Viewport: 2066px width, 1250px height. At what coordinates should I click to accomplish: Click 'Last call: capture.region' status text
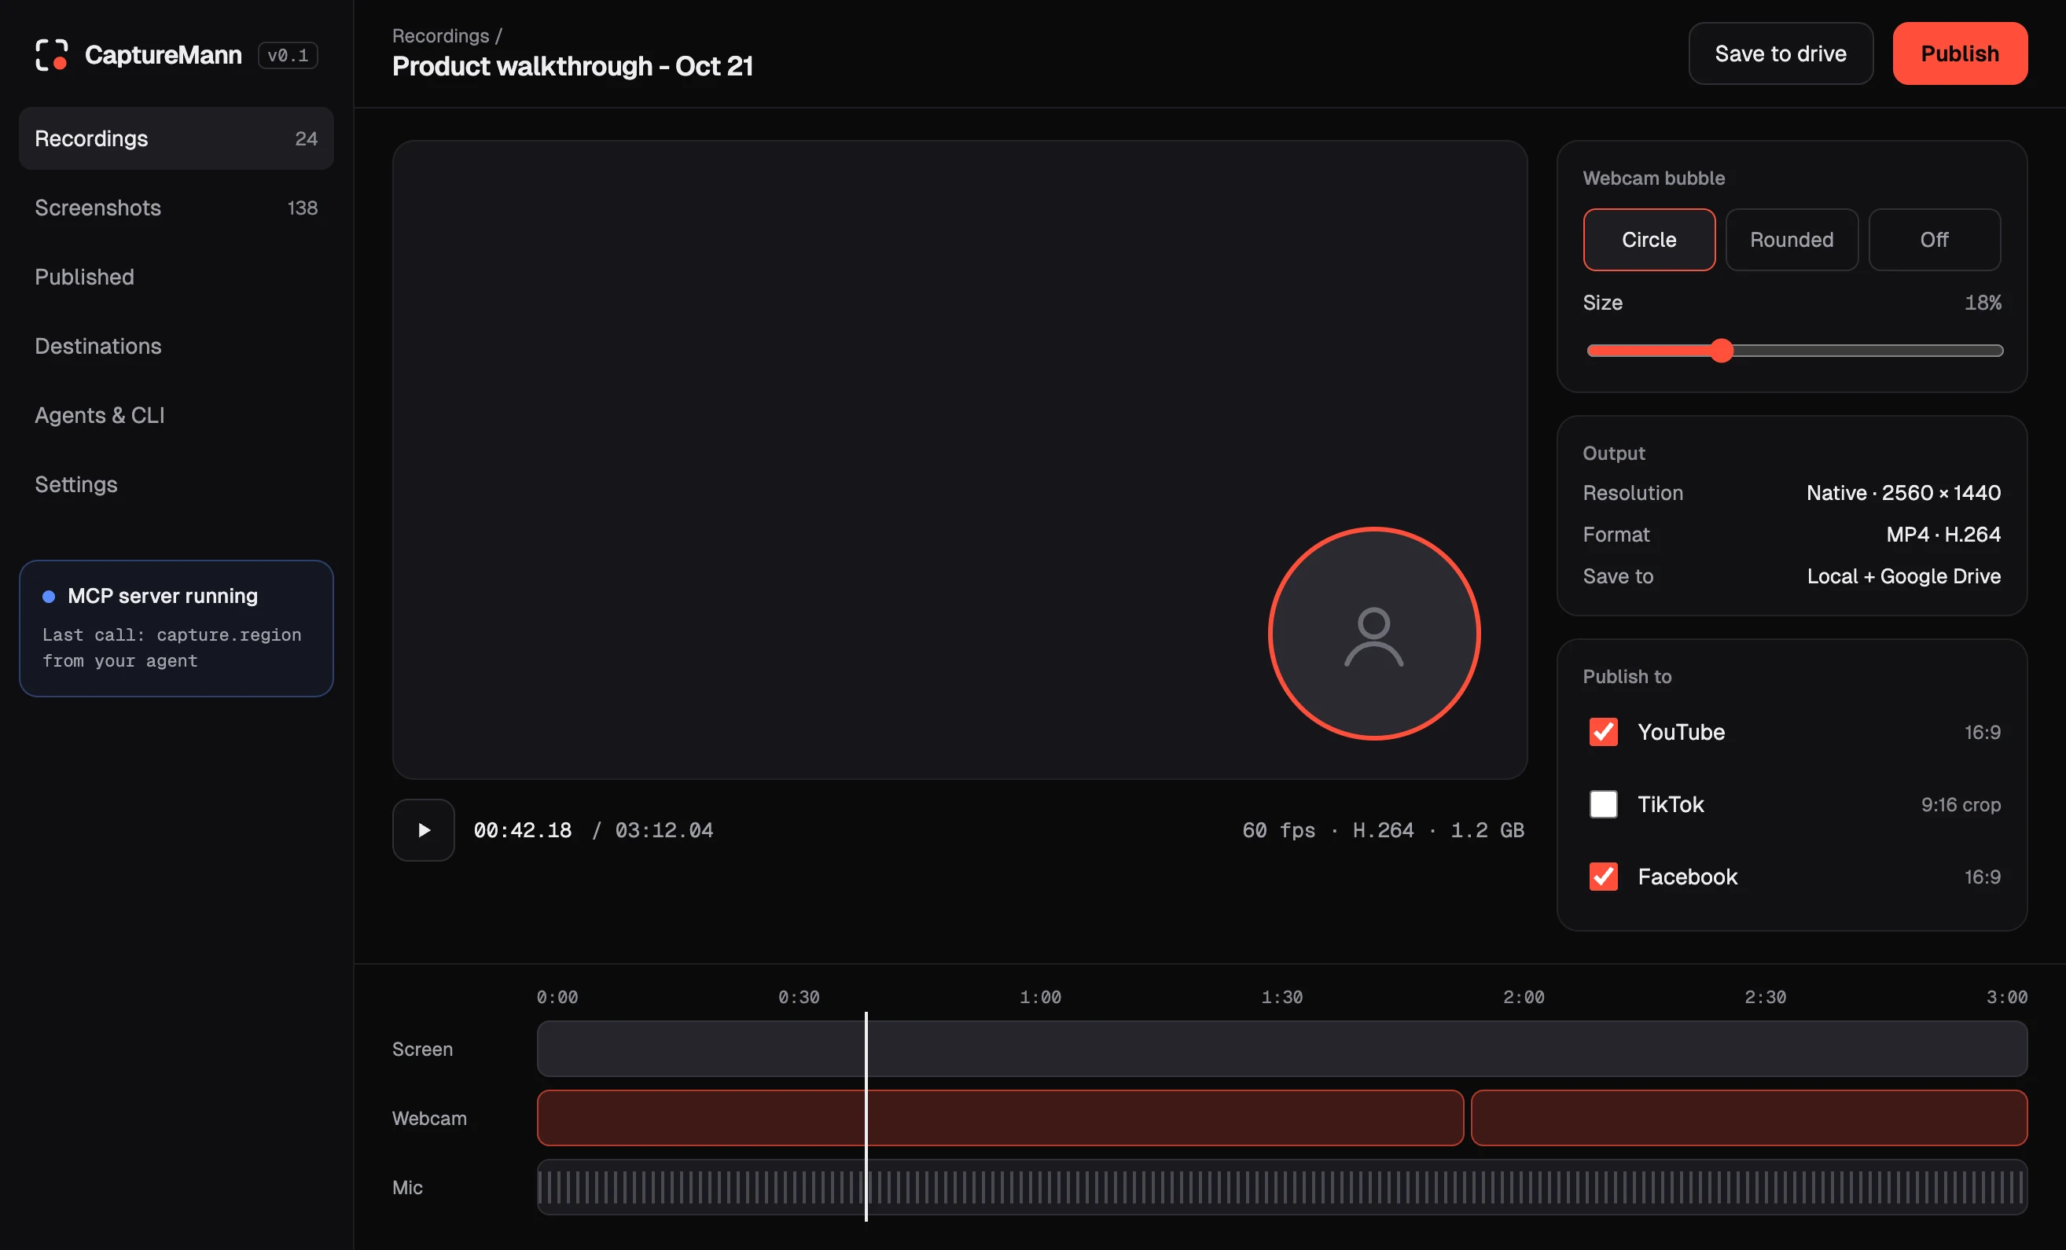tap(172, 634)
